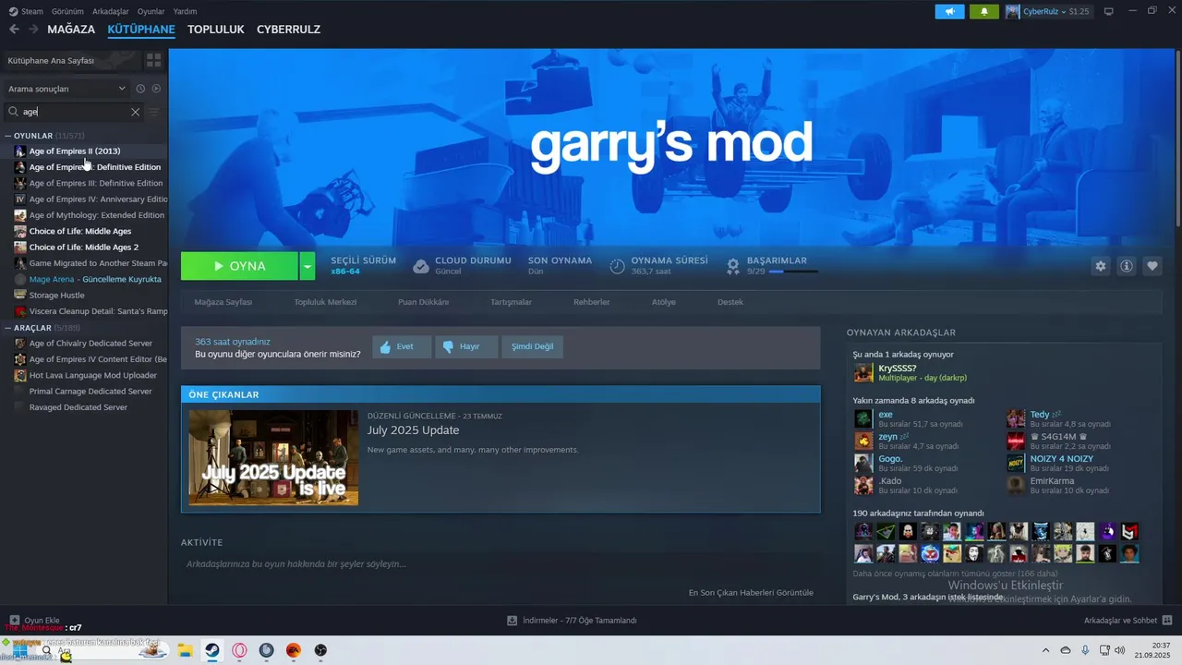Open the green notifications bell
The image size is (1182, 665).
[x=984, y=11]
